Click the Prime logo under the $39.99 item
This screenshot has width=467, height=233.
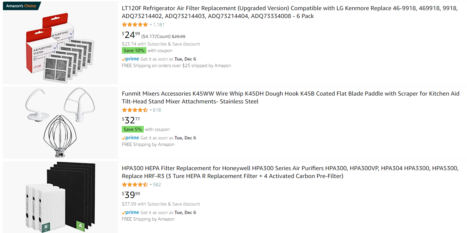(x=130, y=212)
